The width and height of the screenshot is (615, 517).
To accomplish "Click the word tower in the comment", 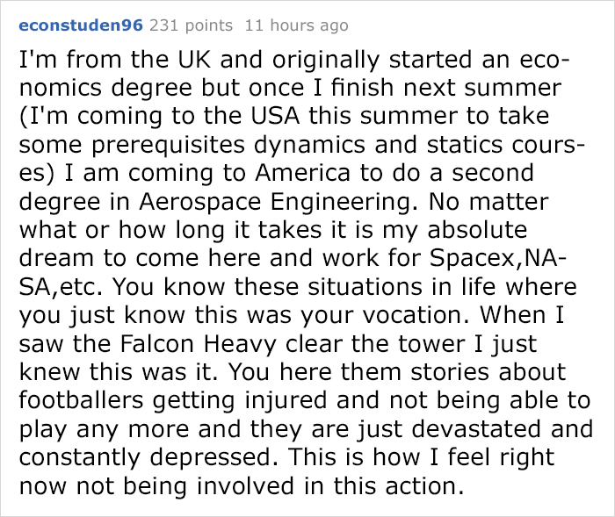I will [432, 344].
